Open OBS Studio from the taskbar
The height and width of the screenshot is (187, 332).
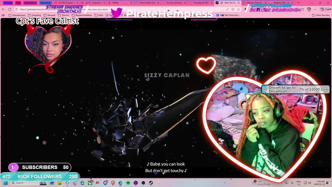click(x=143, y=183)
